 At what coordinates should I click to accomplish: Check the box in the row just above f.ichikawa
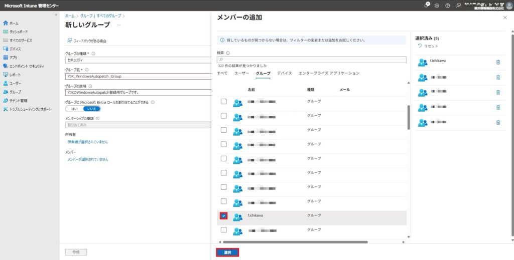[x=223, y=201]
